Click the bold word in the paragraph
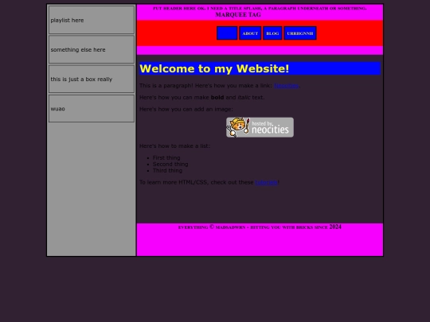This screenshot has height=322, width=430. coord(217,98)
